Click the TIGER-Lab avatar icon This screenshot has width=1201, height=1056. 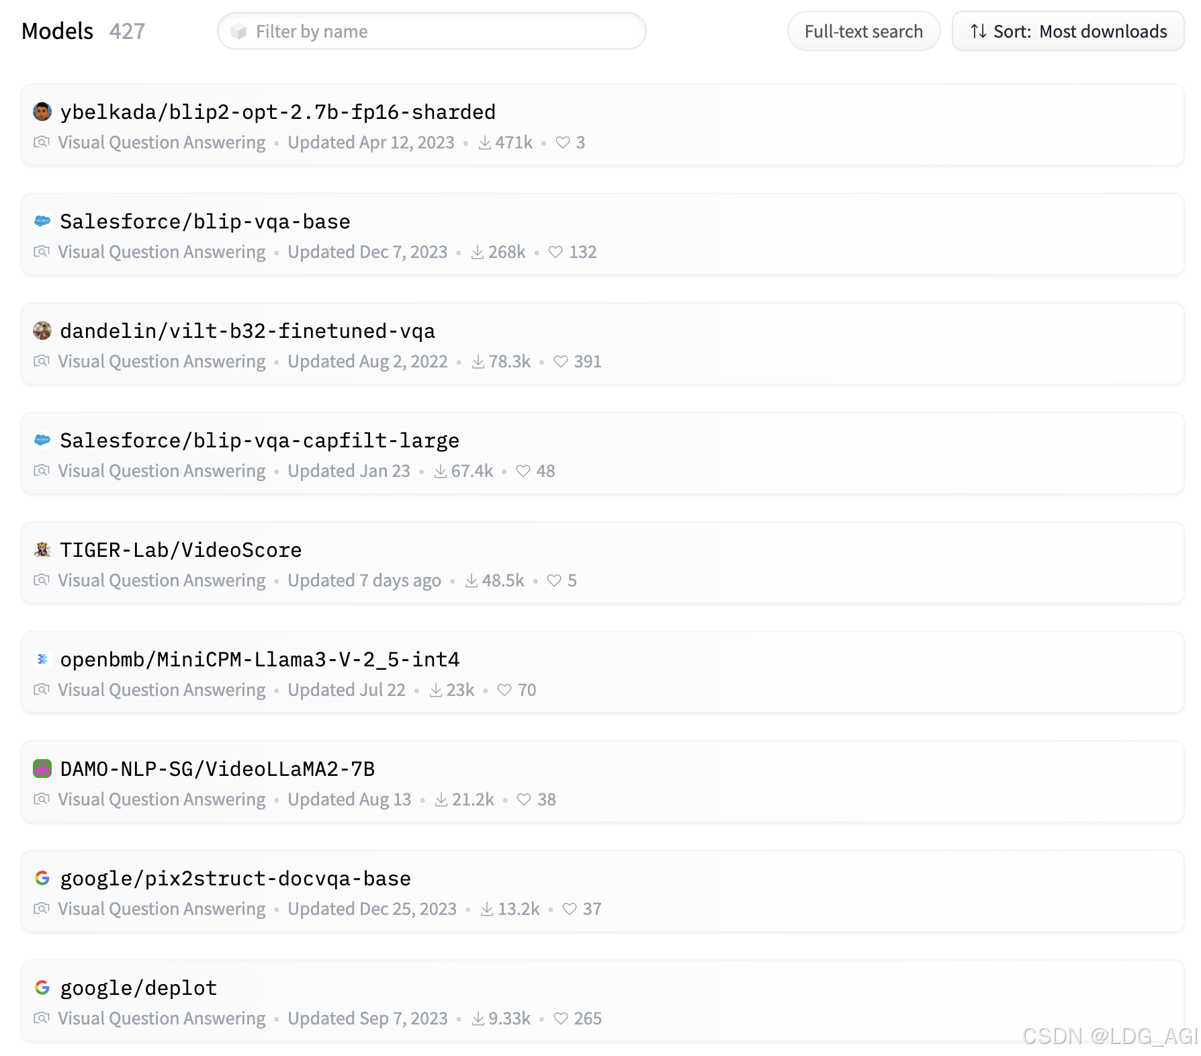click(42, 549)
